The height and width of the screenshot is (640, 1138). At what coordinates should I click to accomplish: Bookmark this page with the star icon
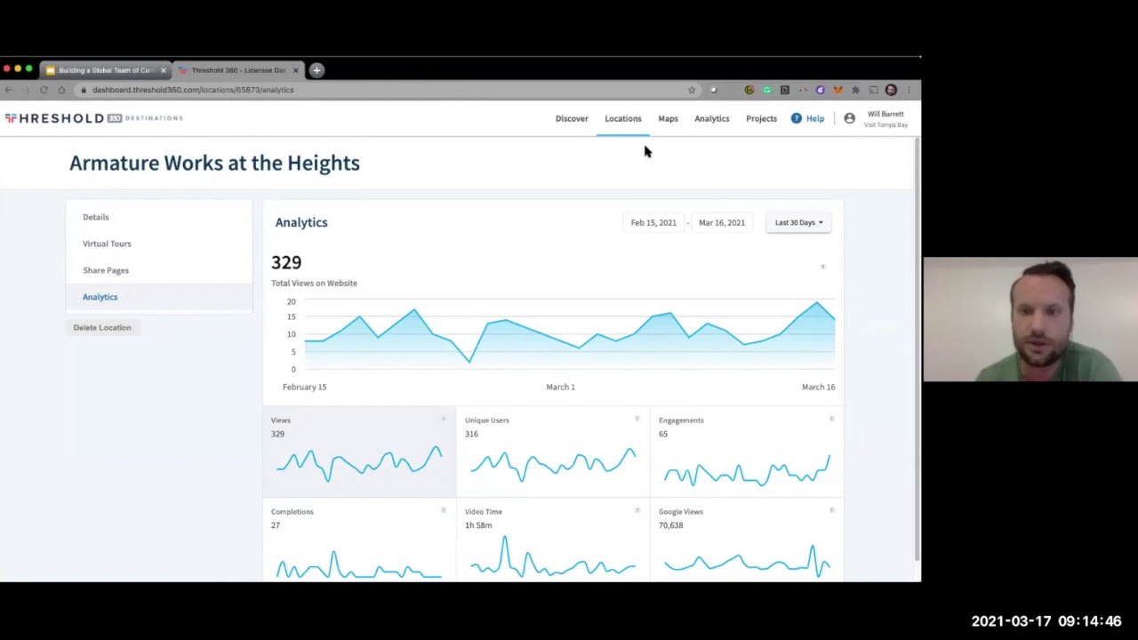(x=691, y=90)
